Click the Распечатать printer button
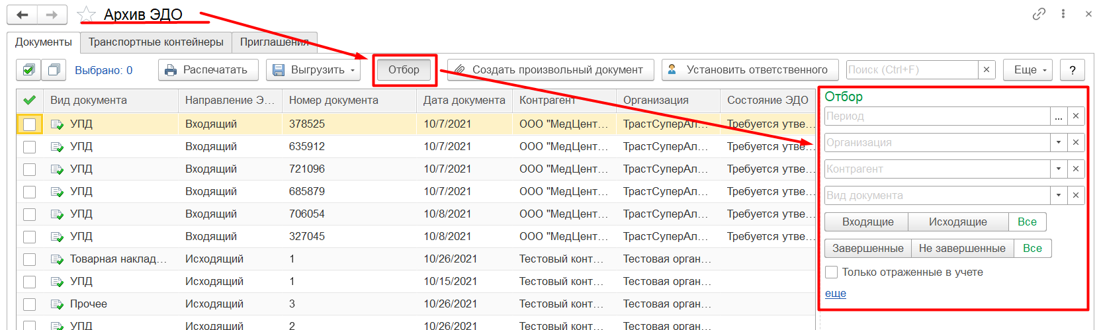This screenshot has height=330, width=1099. click(x=208, y=69)
